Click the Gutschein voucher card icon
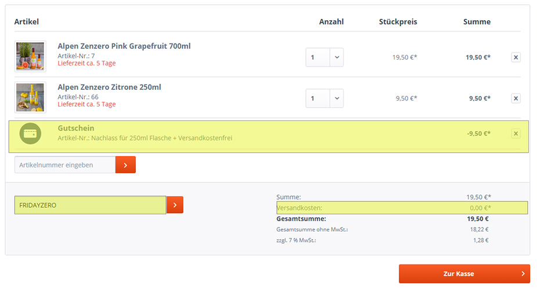This screenshot has height=290, width=537. [30, 134]
